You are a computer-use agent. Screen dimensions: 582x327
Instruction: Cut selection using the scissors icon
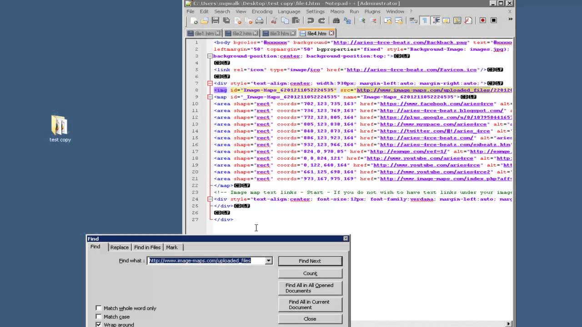click(274, 20)
